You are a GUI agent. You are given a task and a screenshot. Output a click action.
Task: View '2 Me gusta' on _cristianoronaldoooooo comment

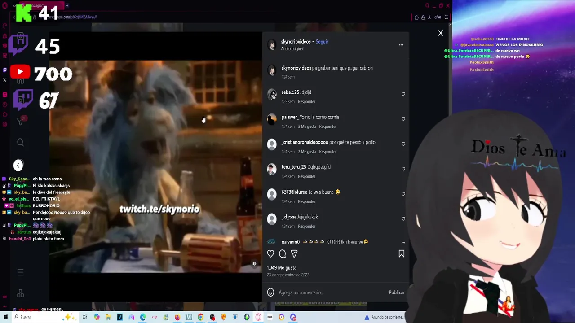click(307, 152)
